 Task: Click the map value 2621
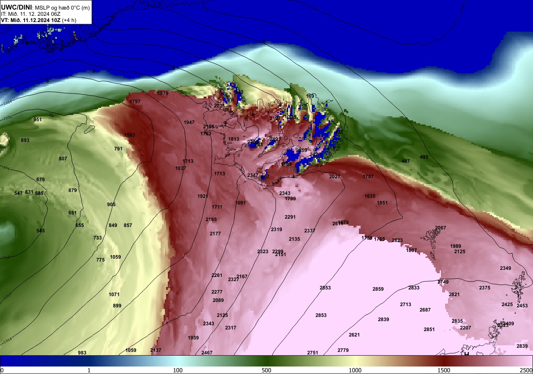pos(354,335)
